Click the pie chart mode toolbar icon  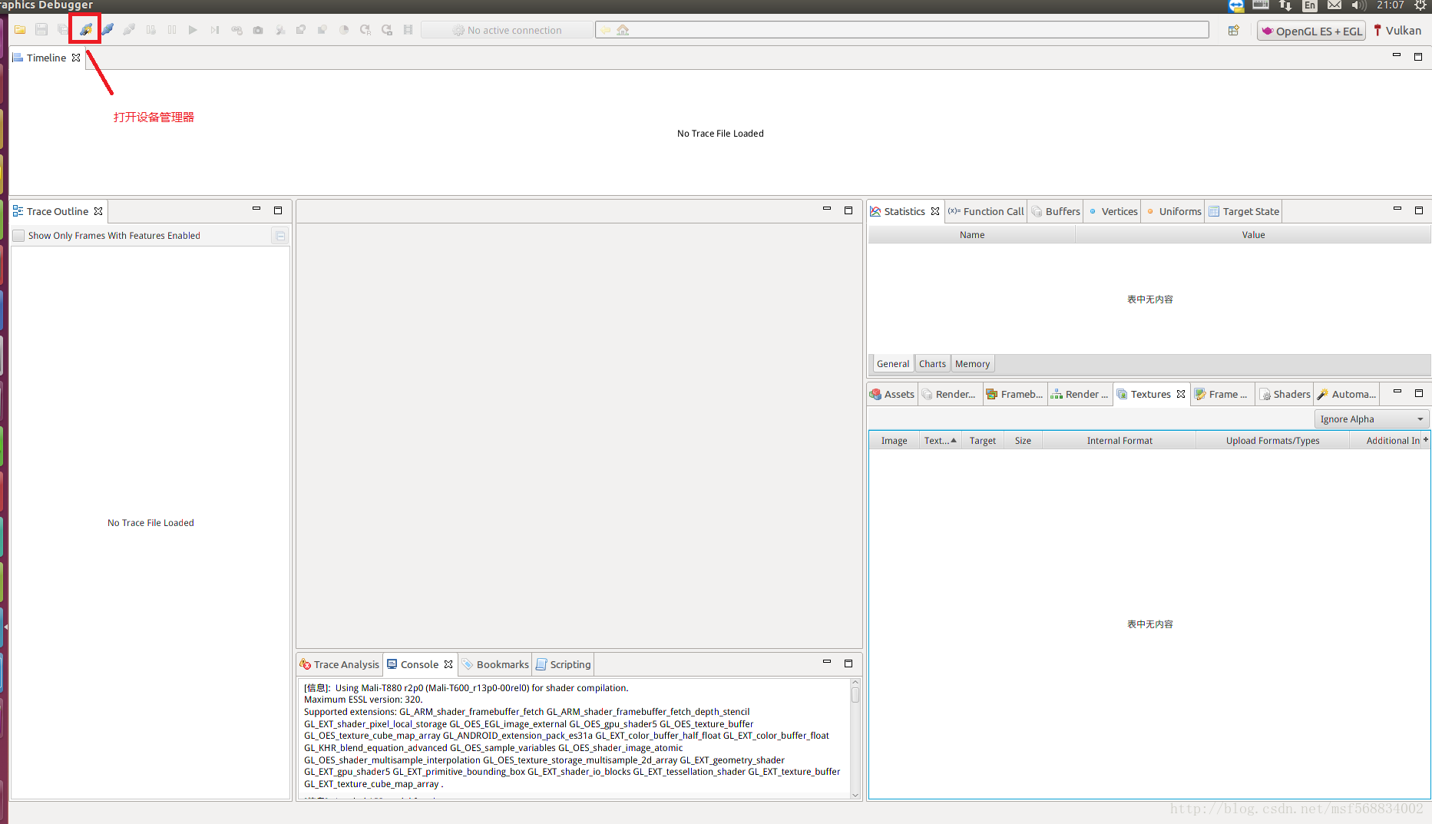click(344, 30)
